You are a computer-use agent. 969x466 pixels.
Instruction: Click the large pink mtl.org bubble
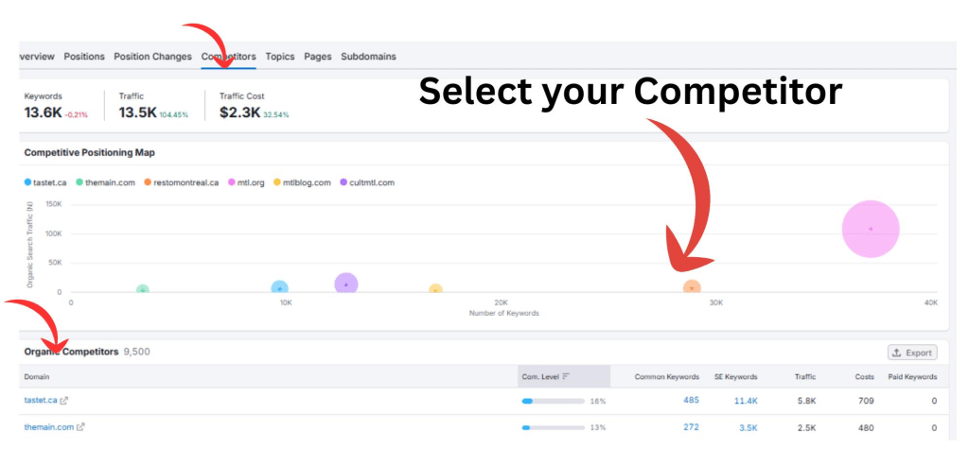coord(870,229)
